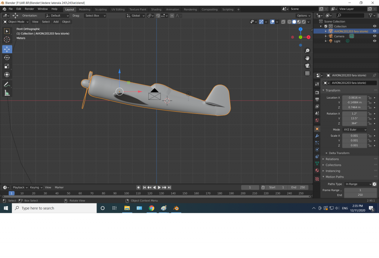The image size is (379, 258).
Task: Open the Modifier properties wrench tab
Action: coord(317,136)
